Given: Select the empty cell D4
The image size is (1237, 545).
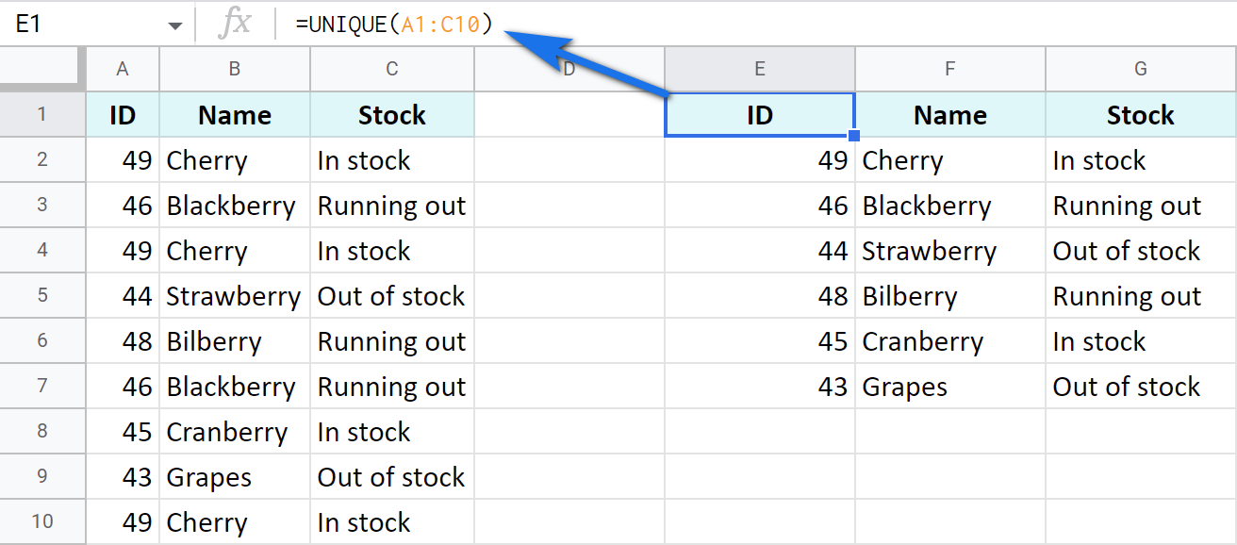Looking at the screenshot, I should coord(569,250).
